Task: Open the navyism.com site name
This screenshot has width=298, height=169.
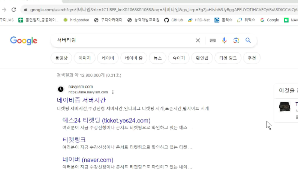Action: click(x=81, y=87)
